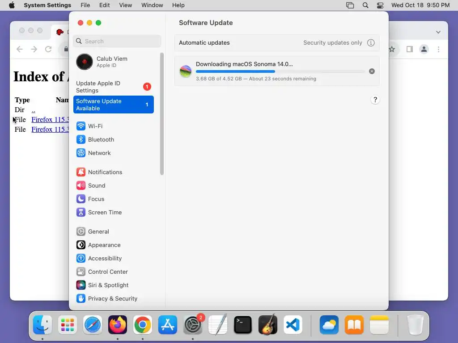
Task: Open Chrome's three-dot menu
Action: [438, 49]
